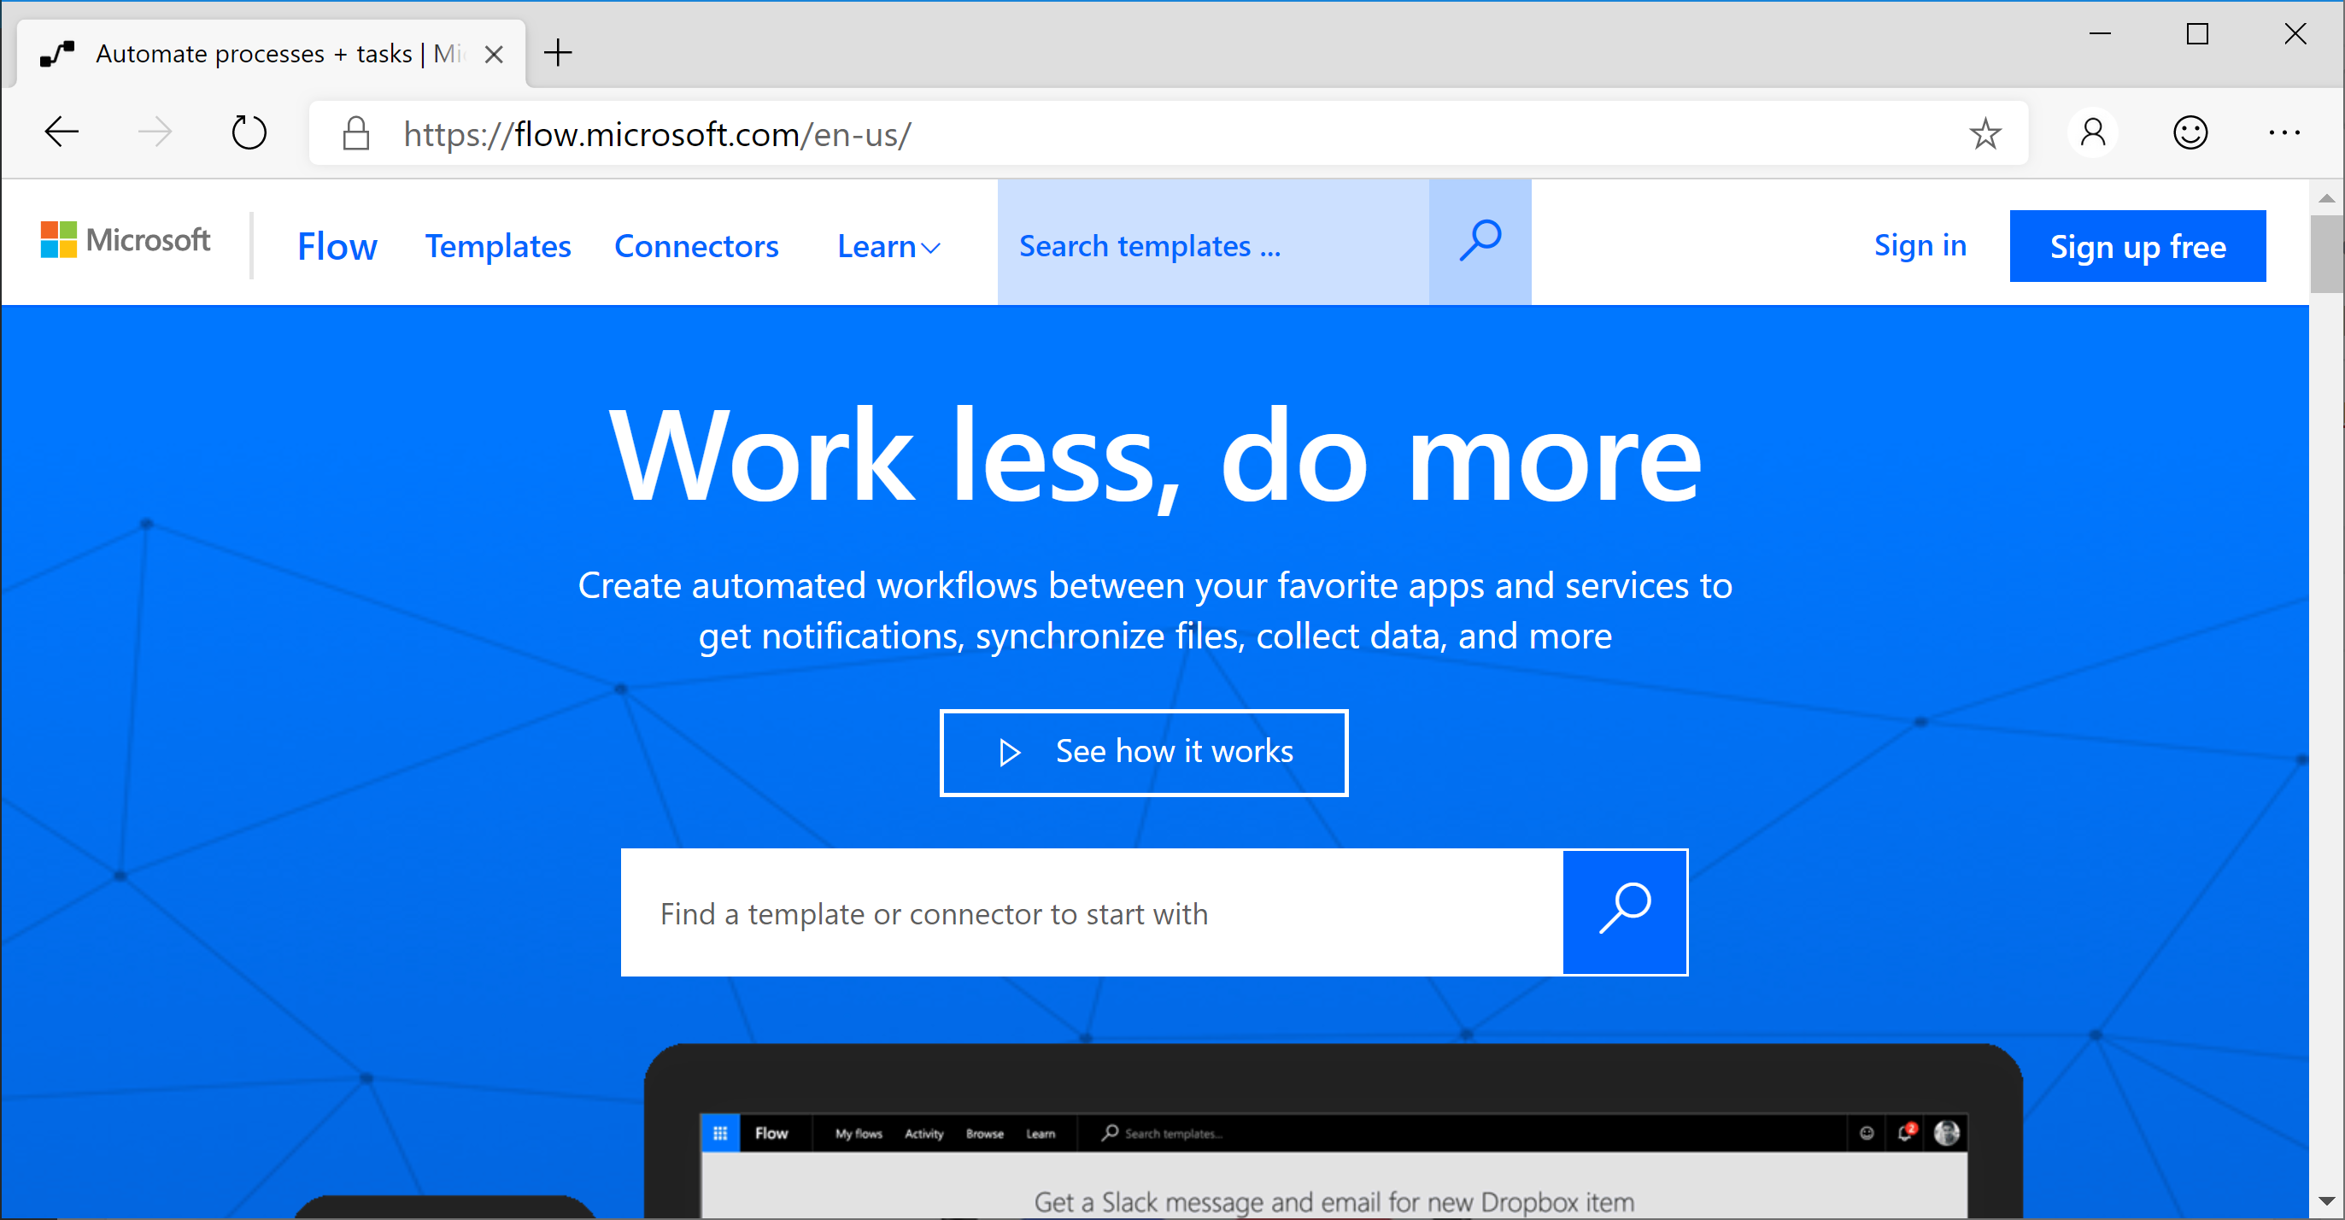This screenshot has height=1220, width=2345.
Task: Close the Automate processes browser tab
Action: [495, 55]
